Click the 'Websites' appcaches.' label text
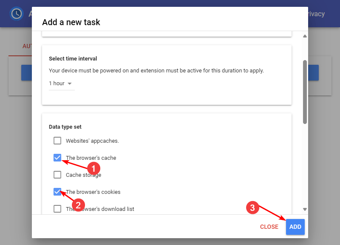 [x=92, y=141]
